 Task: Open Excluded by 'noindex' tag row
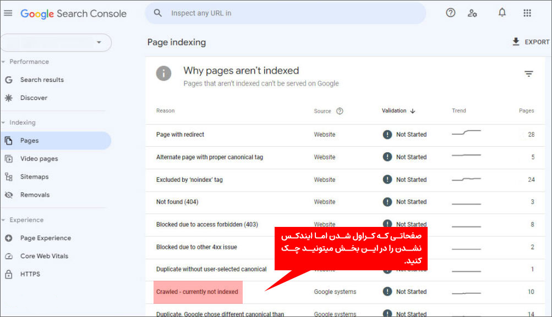click(x=346, y=180)
